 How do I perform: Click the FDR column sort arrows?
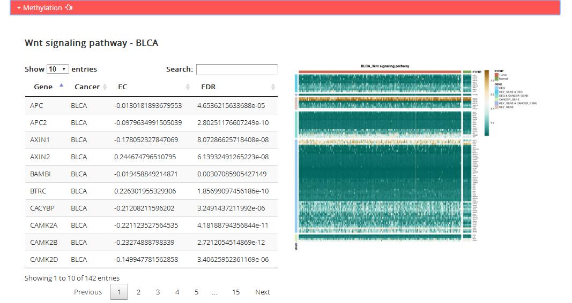click(x=273, y=87)
